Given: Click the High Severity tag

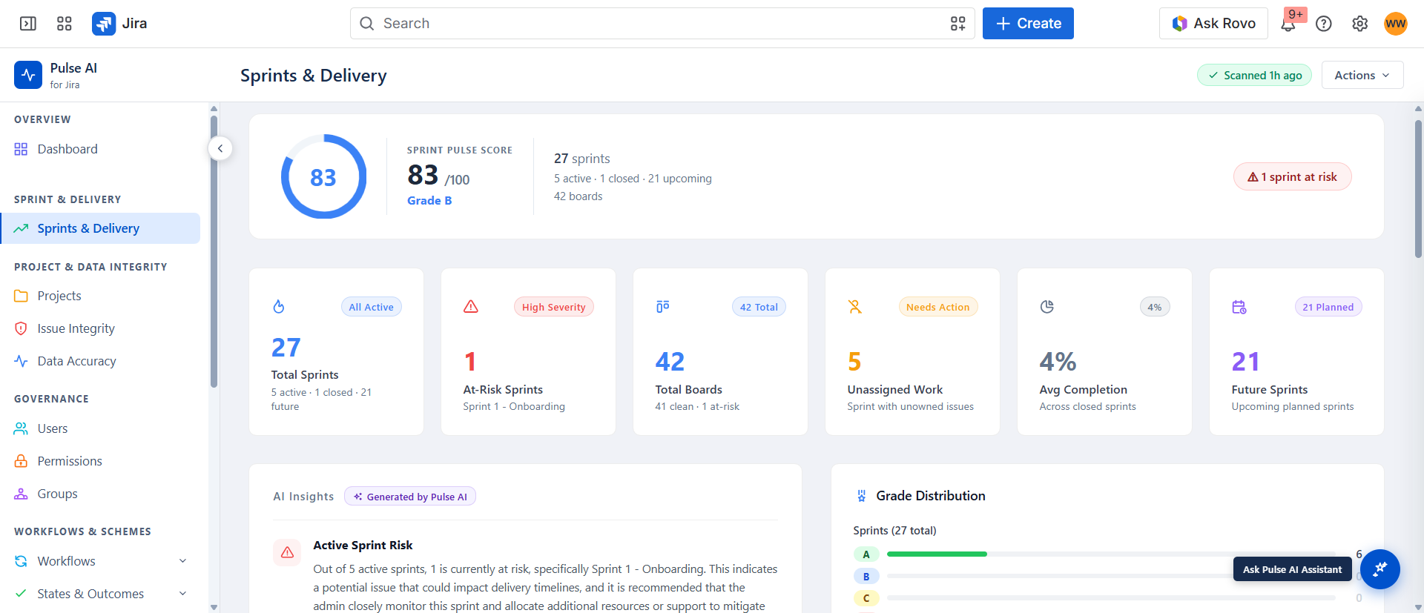Looking at the screenshot, I should pos(554,307).
